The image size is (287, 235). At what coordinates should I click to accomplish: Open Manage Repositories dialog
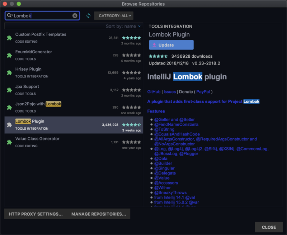point(99,214)
